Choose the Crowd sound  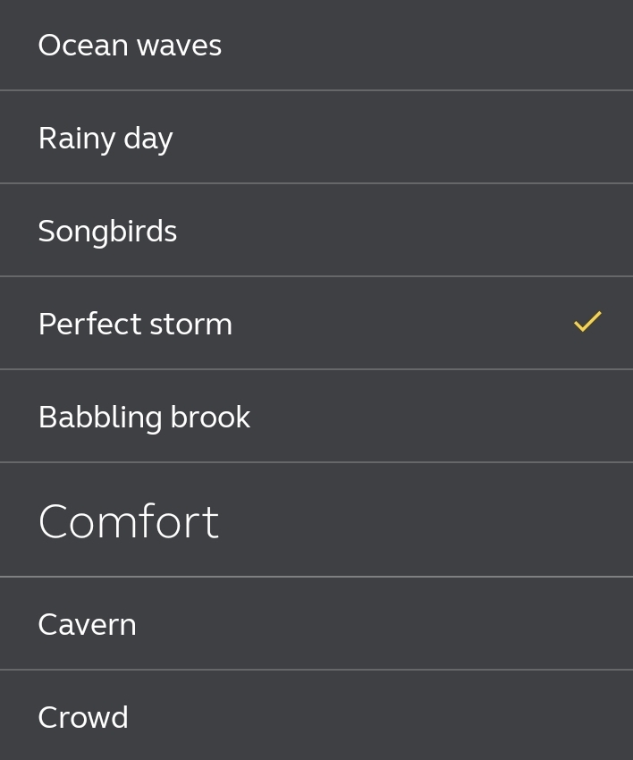[x=316, y=716]
